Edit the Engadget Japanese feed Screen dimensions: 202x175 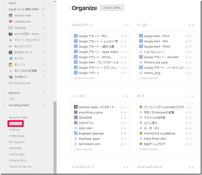[122, 134]
